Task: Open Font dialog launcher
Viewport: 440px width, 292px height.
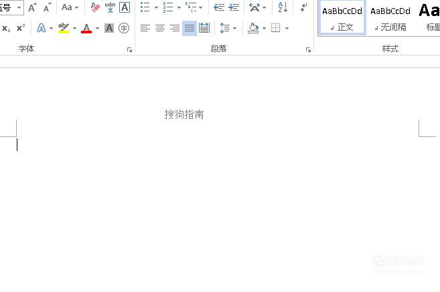Action: coord(129,50)
